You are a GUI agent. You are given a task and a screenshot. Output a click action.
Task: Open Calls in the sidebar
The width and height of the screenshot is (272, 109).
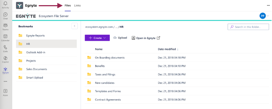point(5,49)
